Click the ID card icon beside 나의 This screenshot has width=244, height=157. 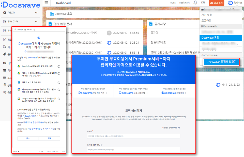5,63
